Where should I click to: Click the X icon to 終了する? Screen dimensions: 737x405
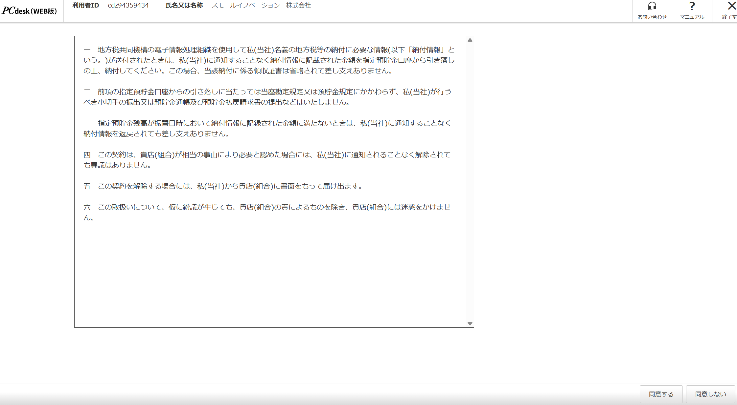click(731, 6)
